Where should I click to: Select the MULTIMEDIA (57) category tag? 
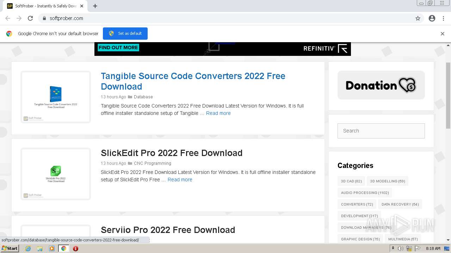pyautogui.click(x=403, y=239)
